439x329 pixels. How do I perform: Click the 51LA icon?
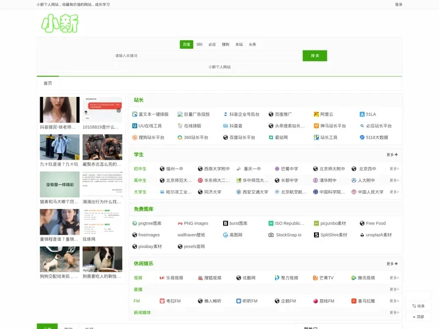pos(362,114)
